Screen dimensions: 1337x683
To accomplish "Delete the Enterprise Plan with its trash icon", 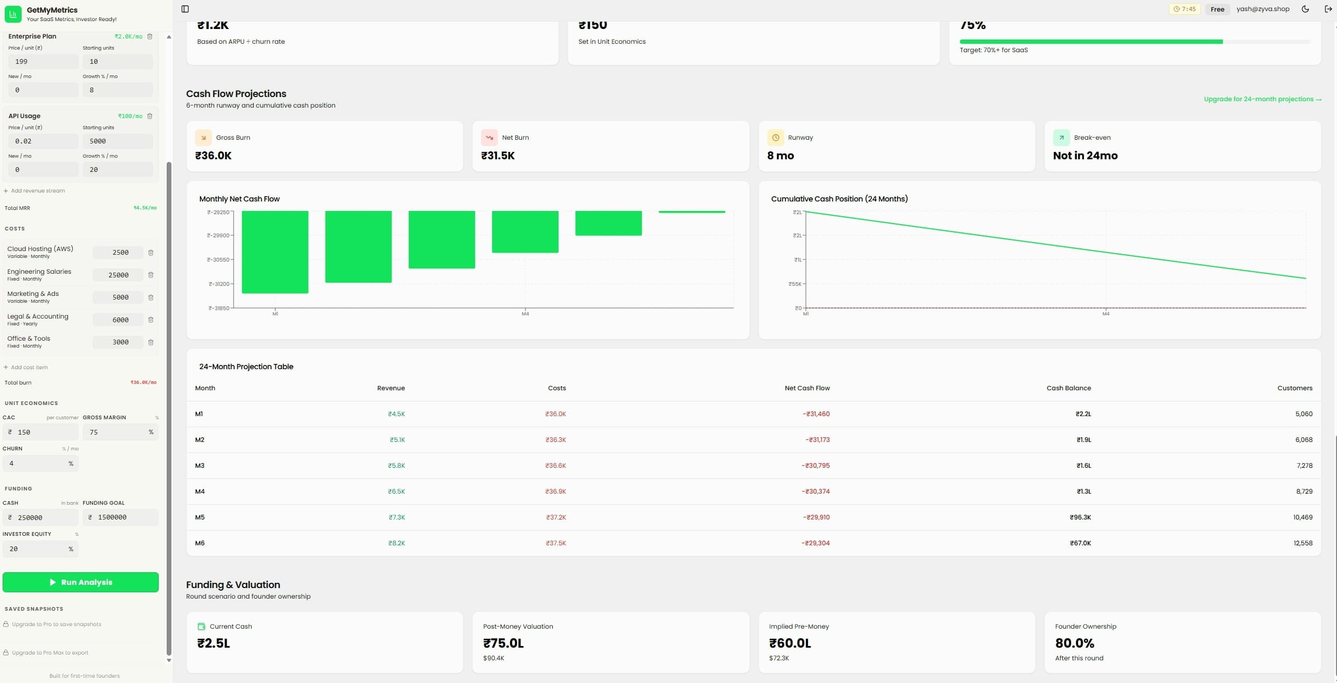I will (x=150, y=36).
